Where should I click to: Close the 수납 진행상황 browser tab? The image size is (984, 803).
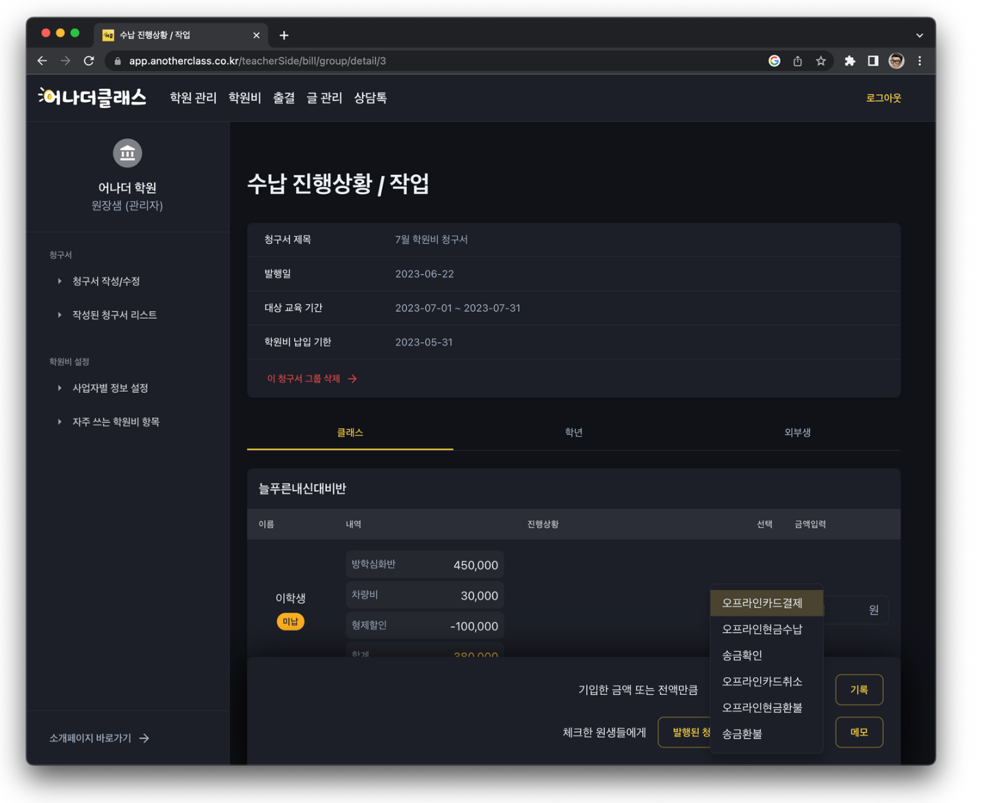tap(257, 35)
